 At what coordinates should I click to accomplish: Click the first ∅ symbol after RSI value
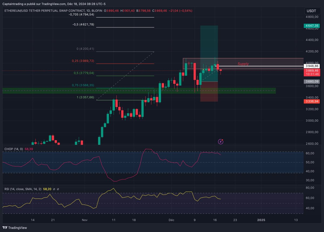click(x=54, y=189)
